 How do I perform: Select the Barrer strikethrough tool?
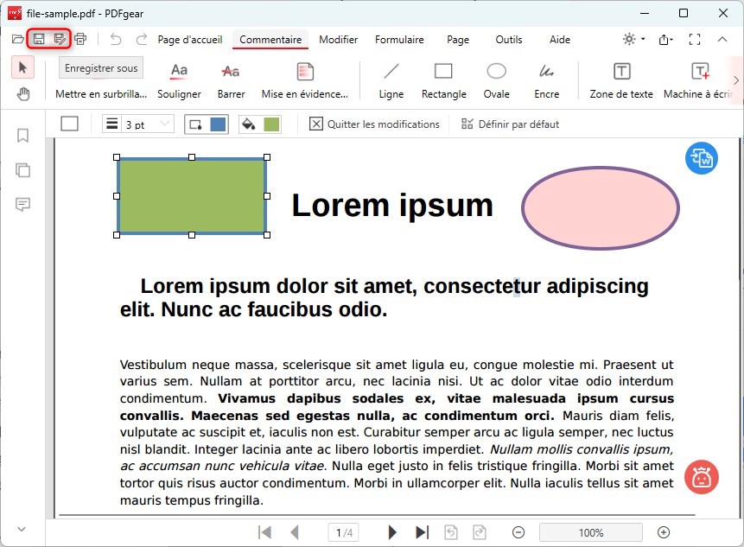click(x=230, y=80)
